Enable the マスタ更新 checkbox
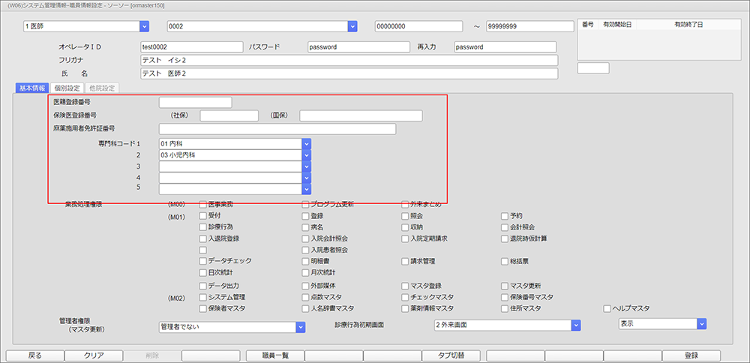Image resolution: width=750 pixels, height=363 pixels. click(x=505, y=286)
